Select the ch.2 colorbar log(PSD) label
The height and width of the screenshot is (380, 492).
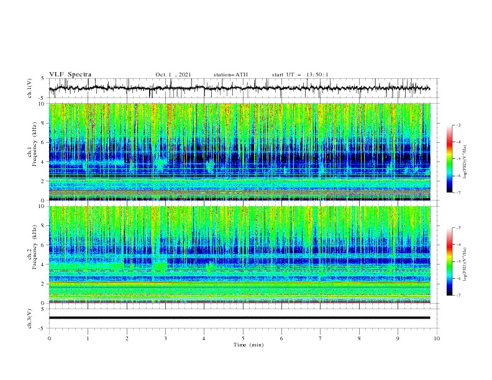[465, 265]
